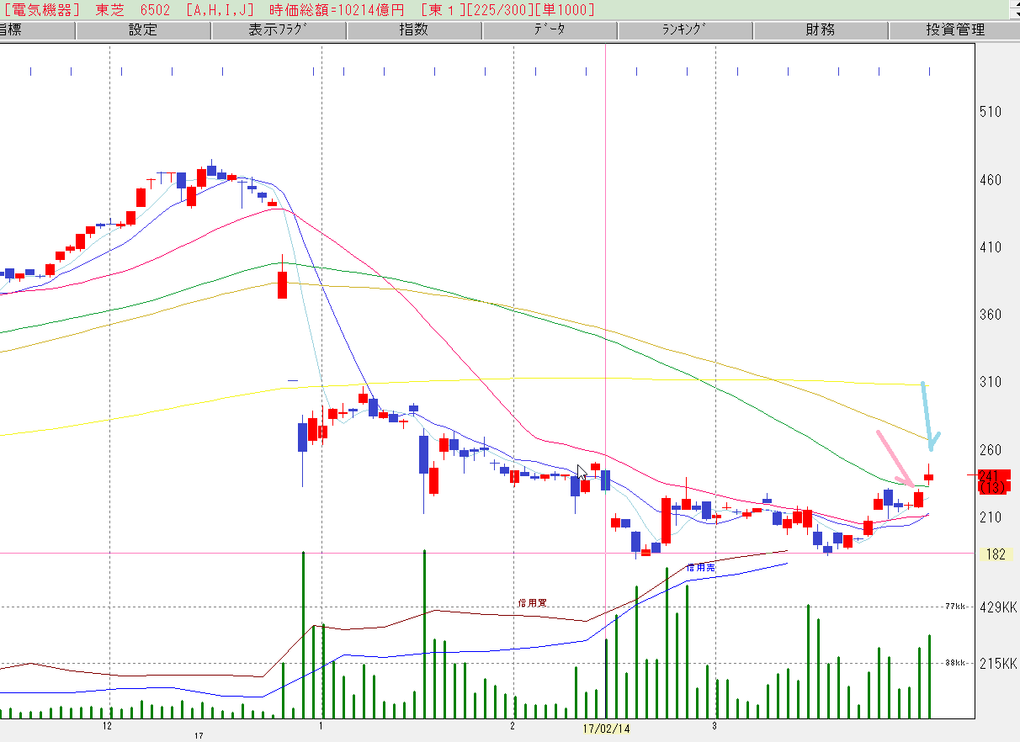Click the month 12 label on time axis

coord(107,725)
